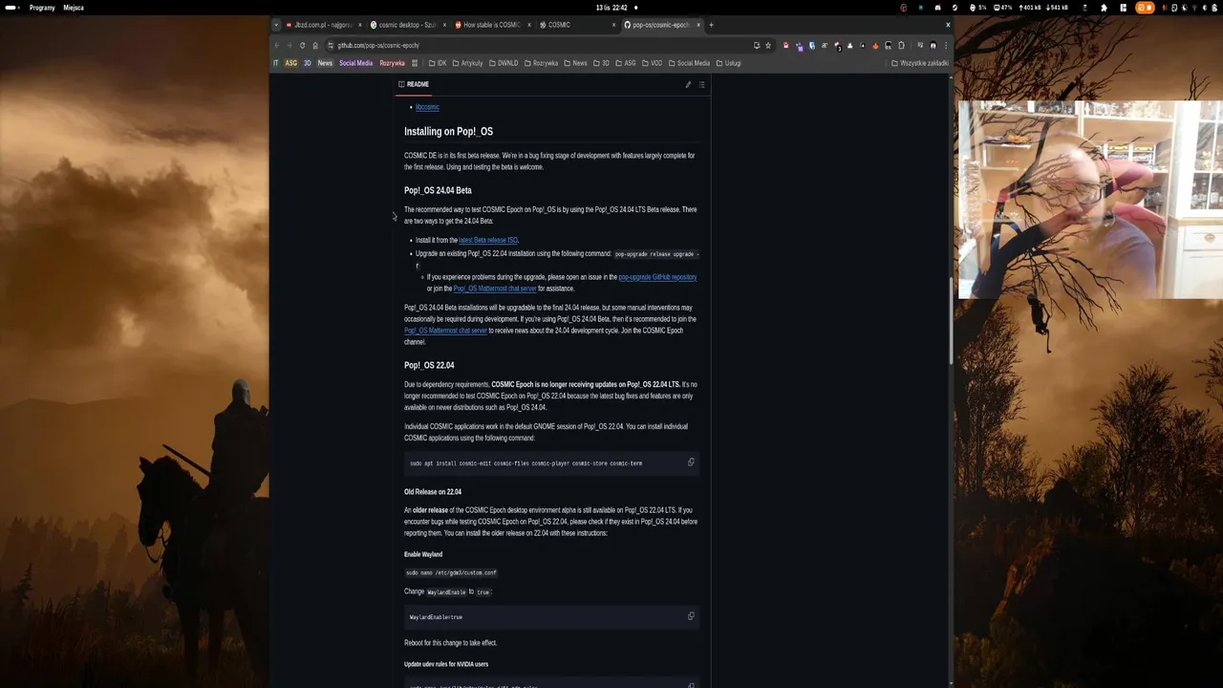This screenshot has width=1223, height=688.
Task: Expand the DWNLD bookmark folder
Action: [504, 63]
